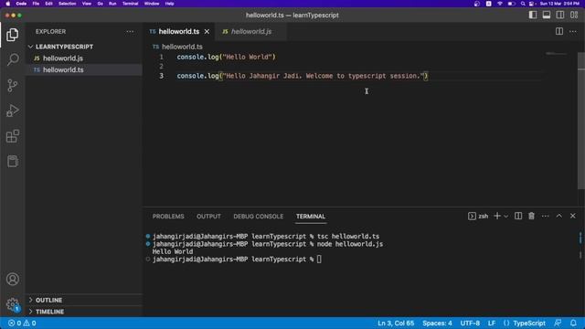Collapse the LEARNTYPESCRIPT folder
Viewport: 585px width, 329px height.
coord(84,47)
